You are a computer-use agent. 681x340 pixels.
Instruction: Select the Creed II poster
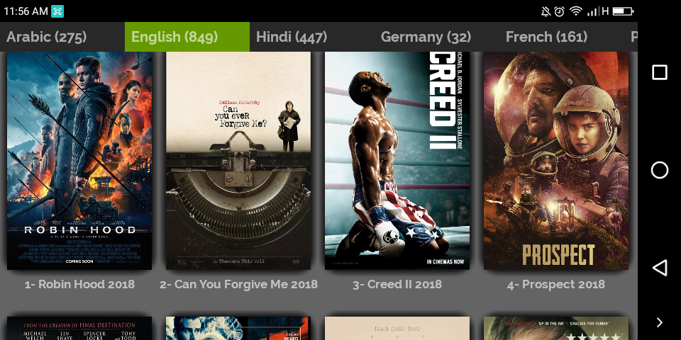[397, 161]
